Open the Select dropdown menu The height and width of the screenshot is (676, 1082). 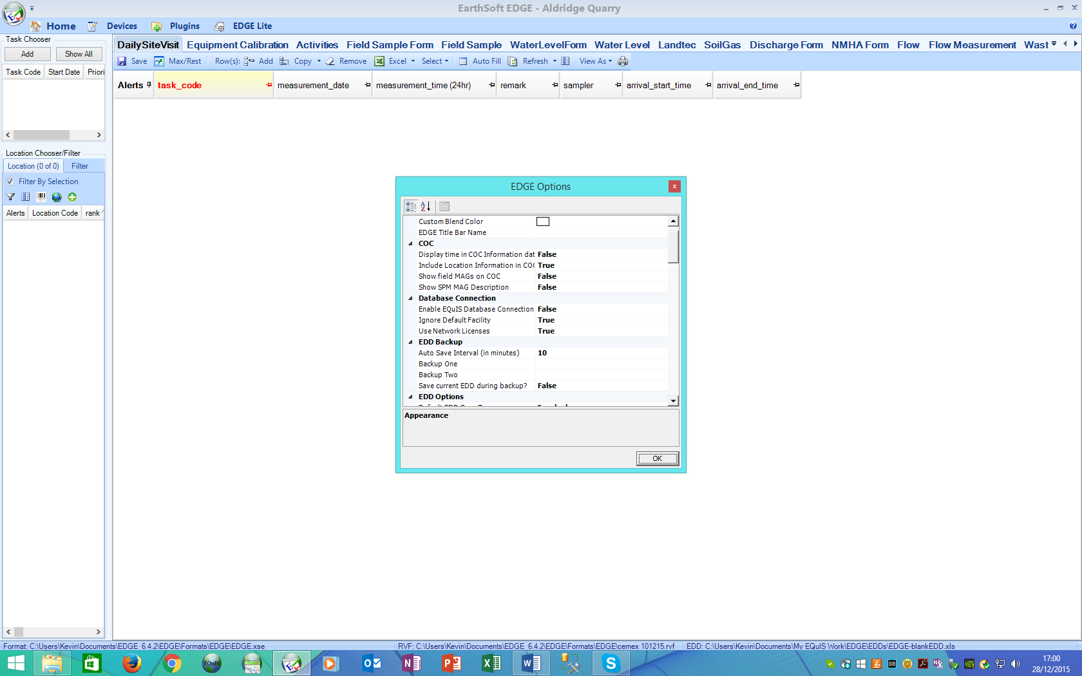435,61
